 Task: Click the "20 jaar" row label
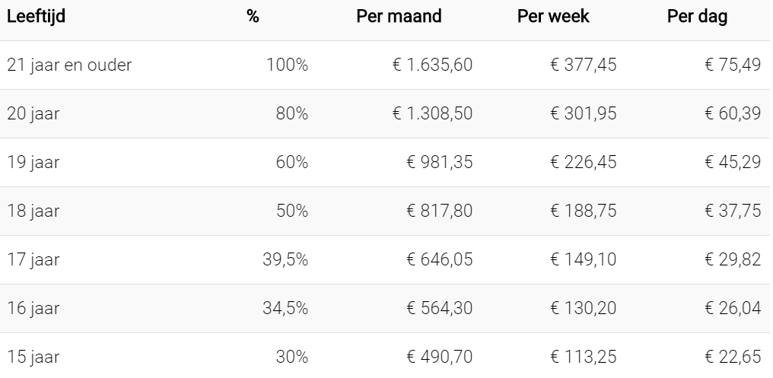coord(33,114)
